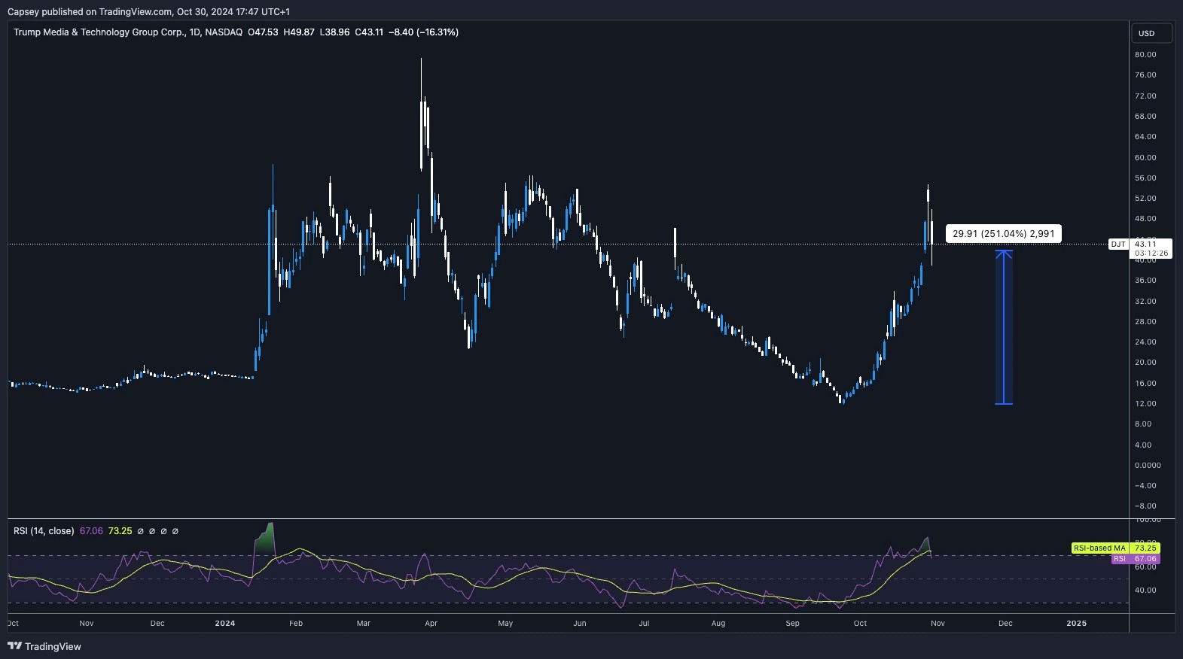Click the Capsey published on TradingView.com header
The height and width of the screenshot is (659, 1183).
[x=148, y=11]
